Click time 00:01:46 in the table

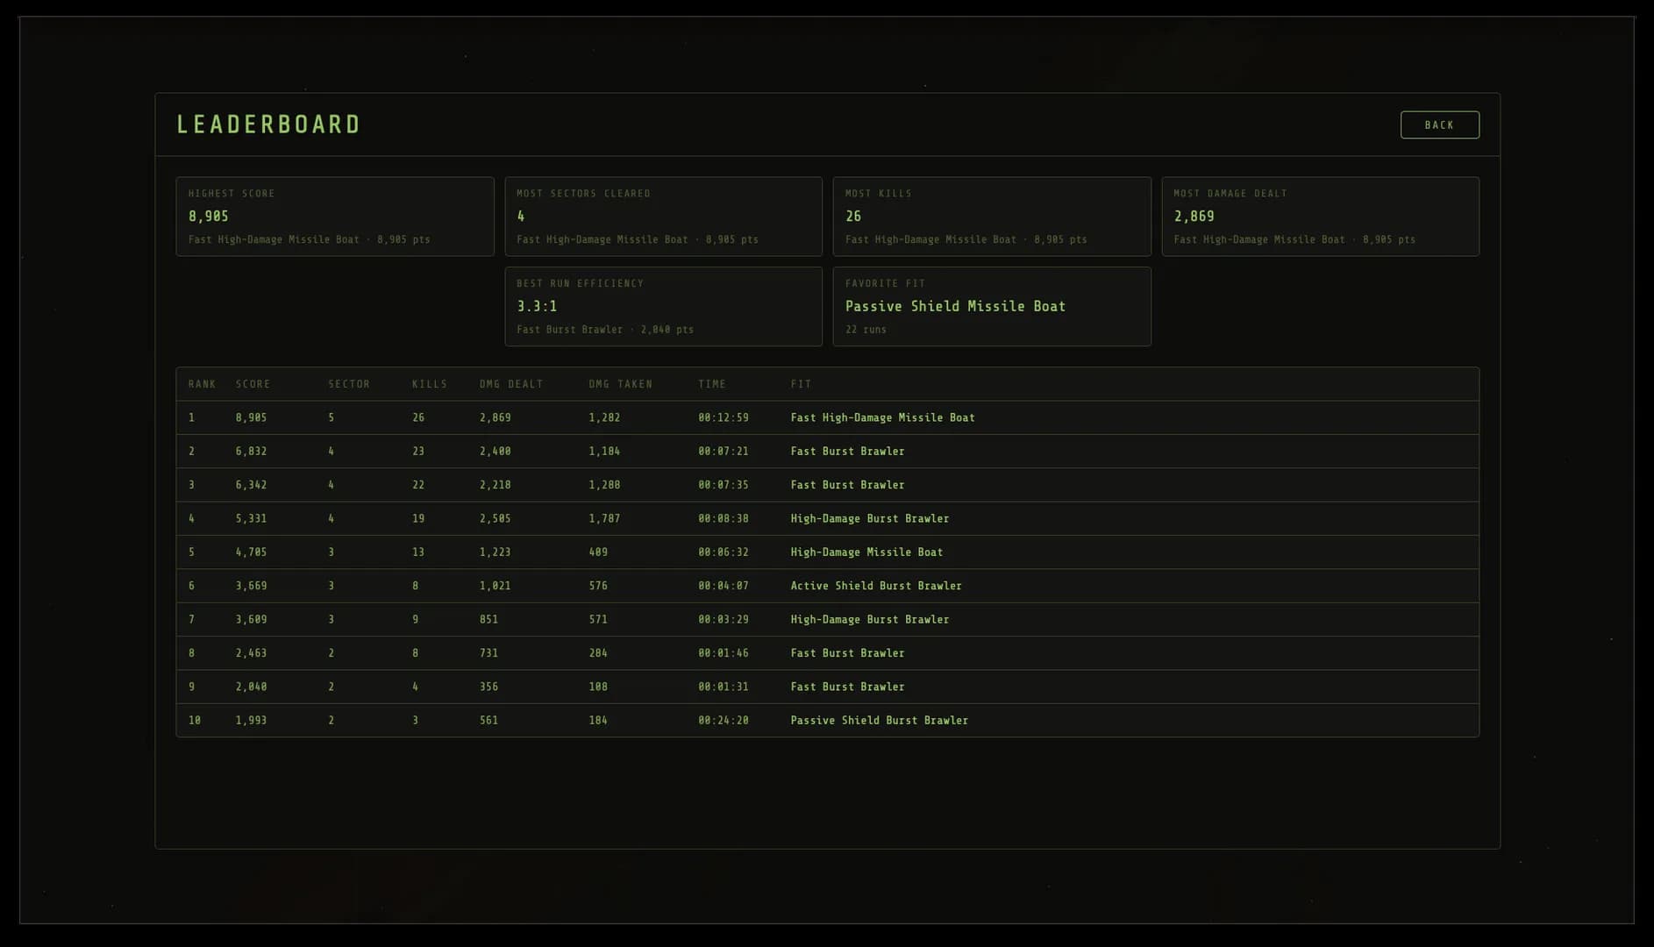[724, 653]
